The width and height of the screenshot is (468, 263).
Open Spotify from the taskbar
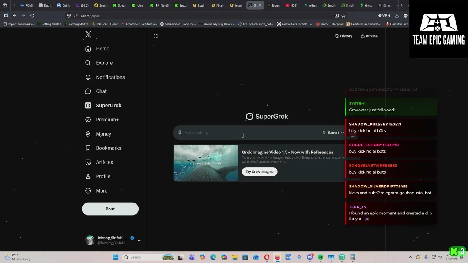click(x=321, y=257)
